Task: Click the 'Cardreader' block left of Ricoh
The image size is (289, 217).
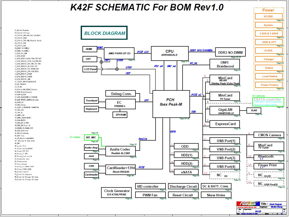Action: 91,175
